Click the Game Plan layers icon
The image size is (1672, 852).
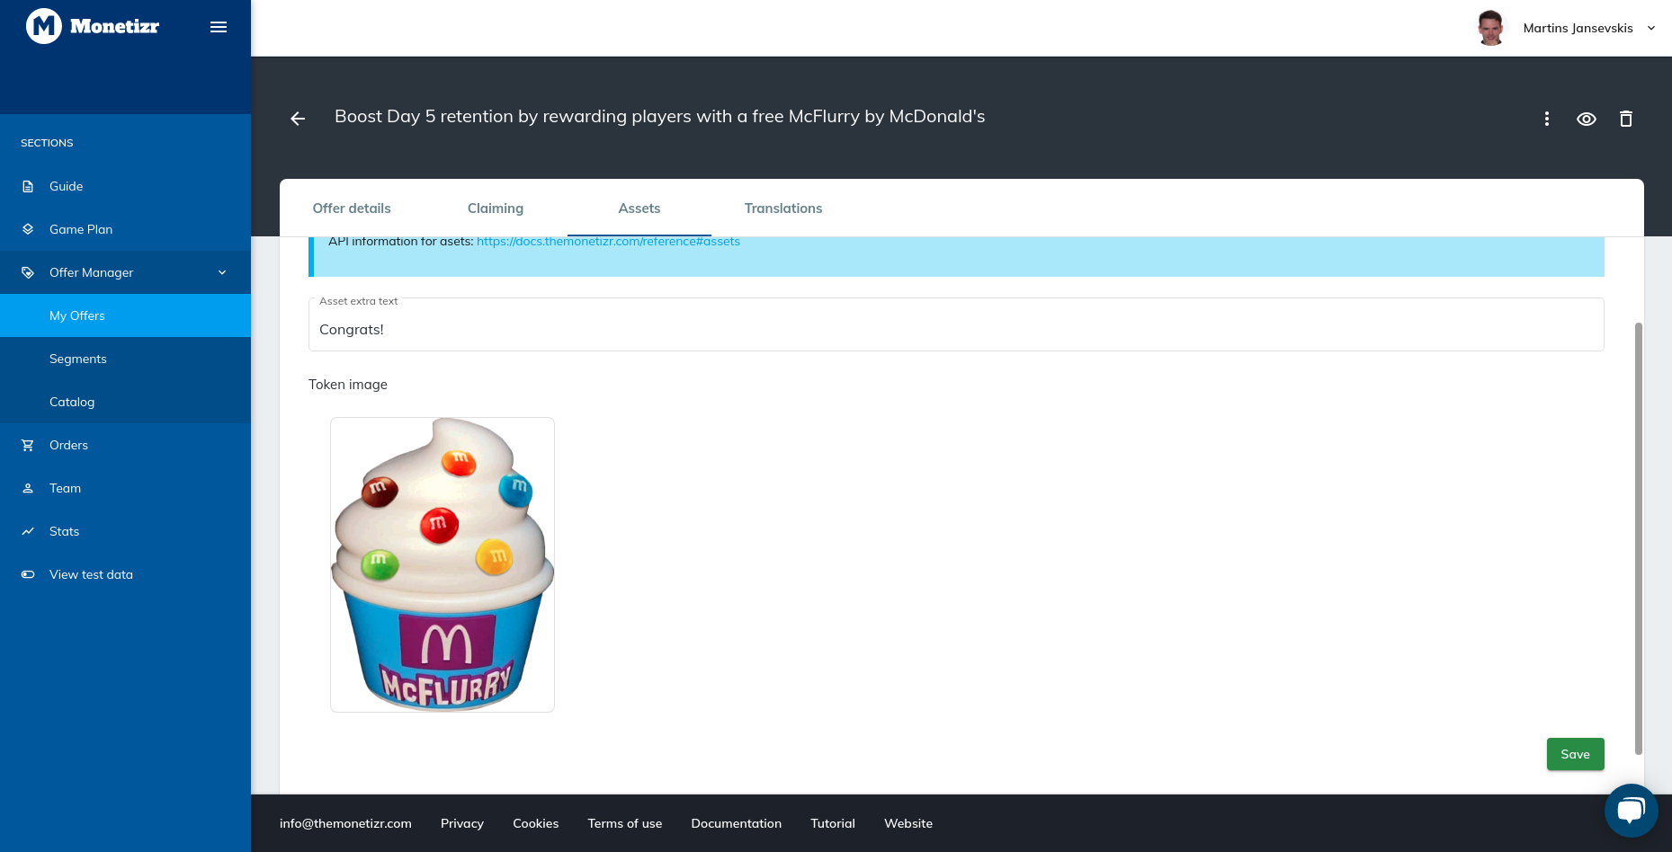click(28, 229)
